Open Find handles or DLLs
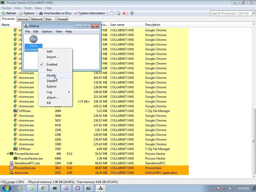The image size is (256, 192). (55, 13)
